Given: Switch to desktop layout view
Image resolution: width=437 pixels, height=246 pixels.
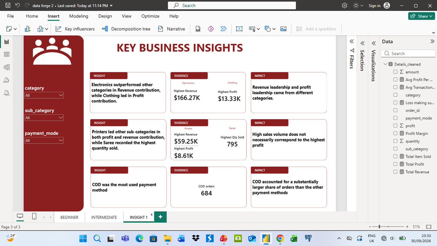Looking at the screenshot, I should coord(20,216).
